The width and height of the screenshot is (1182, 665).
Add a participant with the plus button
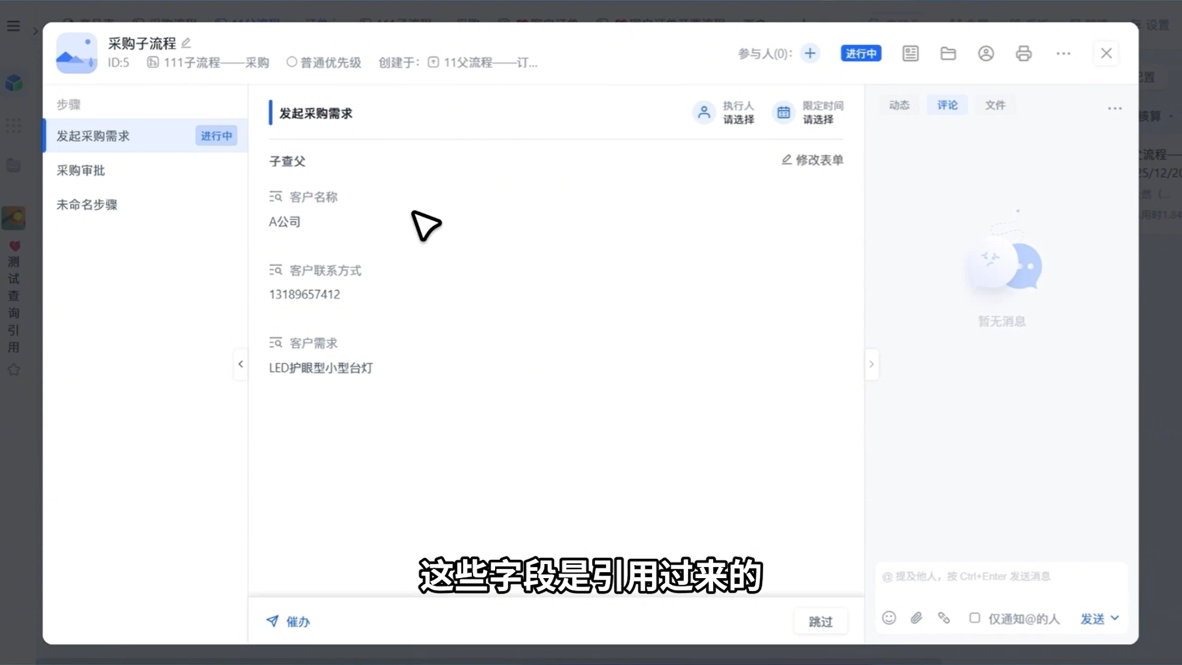(x=810, y=53)
